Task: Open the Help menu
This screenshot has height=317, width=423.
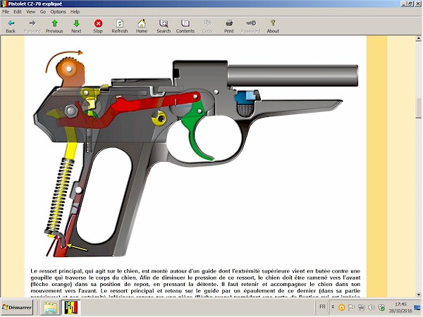Action: pos(75,11)
